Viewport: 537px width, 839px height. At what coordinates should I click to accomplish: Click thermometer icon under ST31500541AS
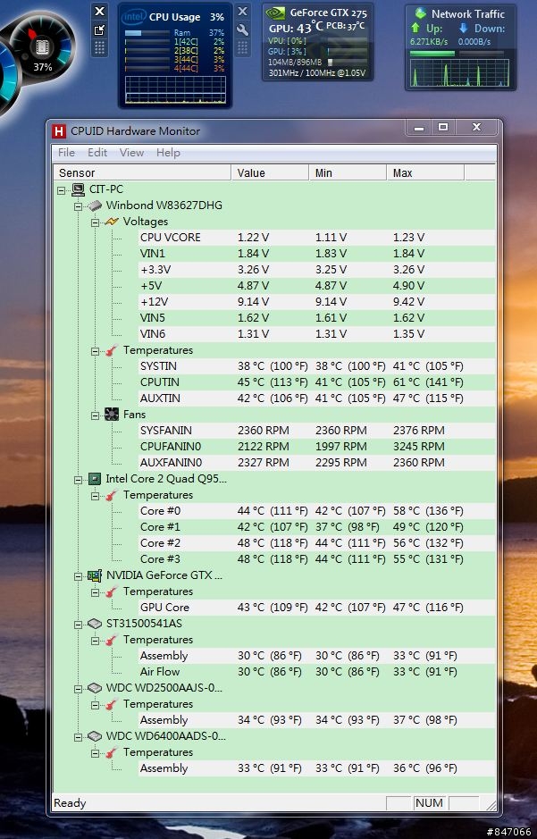[112, 640]
